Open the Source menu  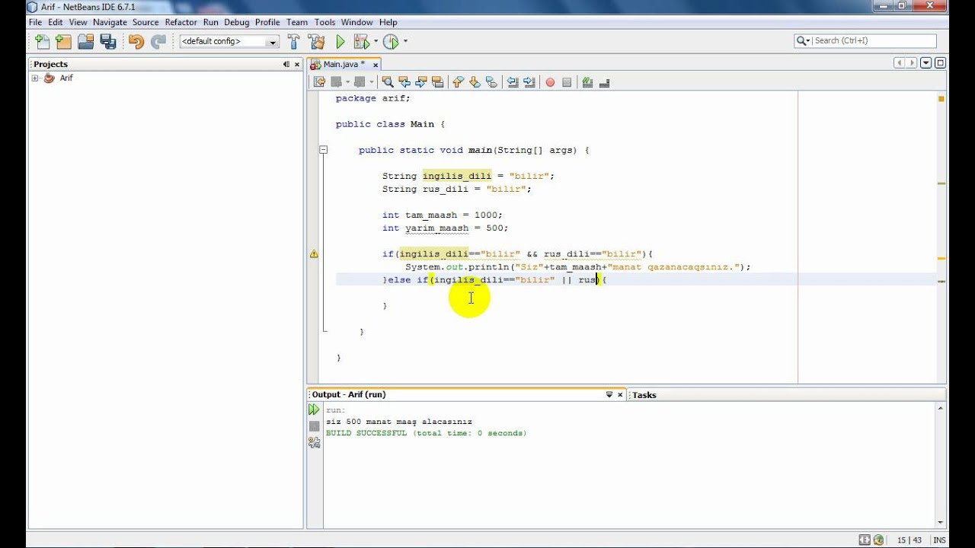pos(145,22)
